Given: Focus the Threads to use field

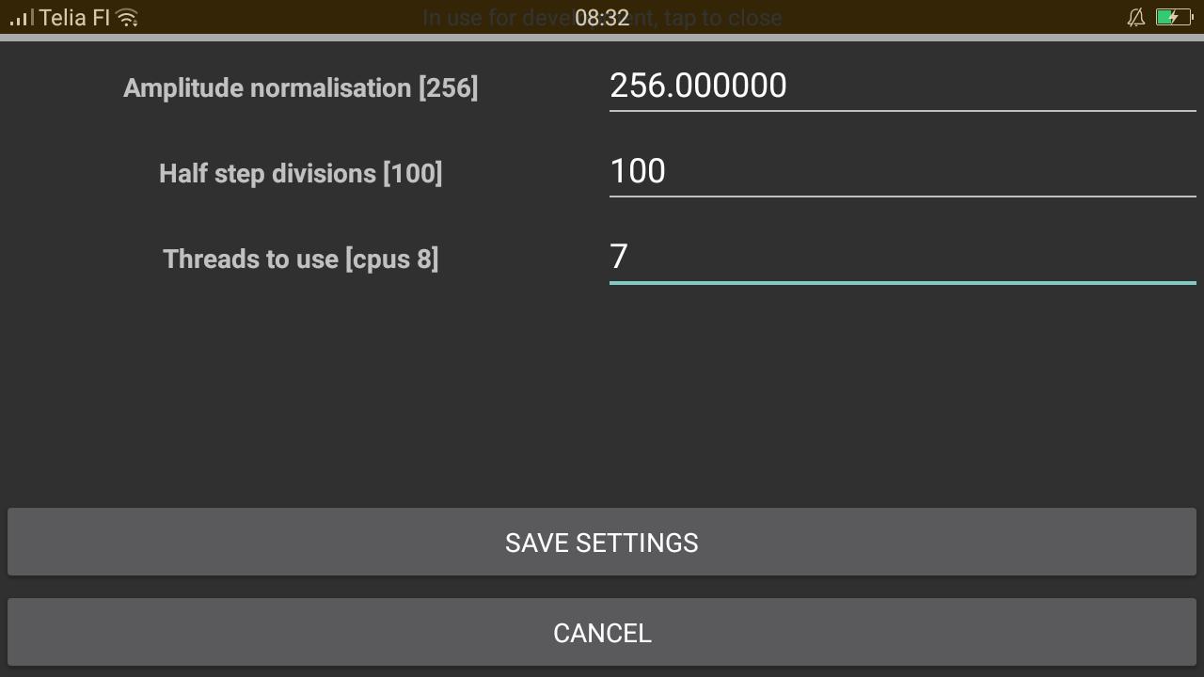Looking at the screenshot, I should tap(902, 258).
